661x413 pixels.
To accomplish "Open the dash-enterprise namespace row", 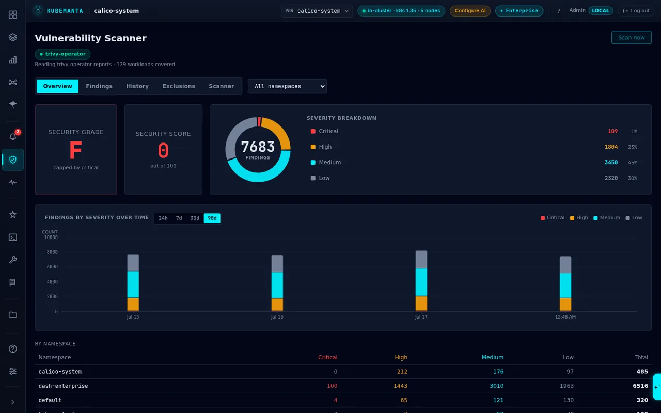I will pyautogui.click(x=343, y=386).
